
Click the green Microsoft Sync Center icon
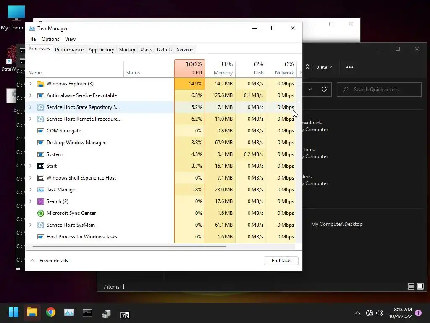pyautogui.click(x=41, y=213)
